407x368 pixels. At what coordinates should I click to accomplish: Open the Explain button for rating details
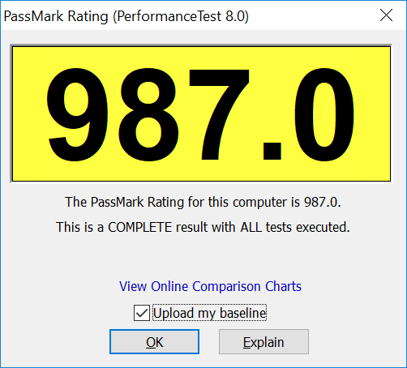[x=263, y=341]
